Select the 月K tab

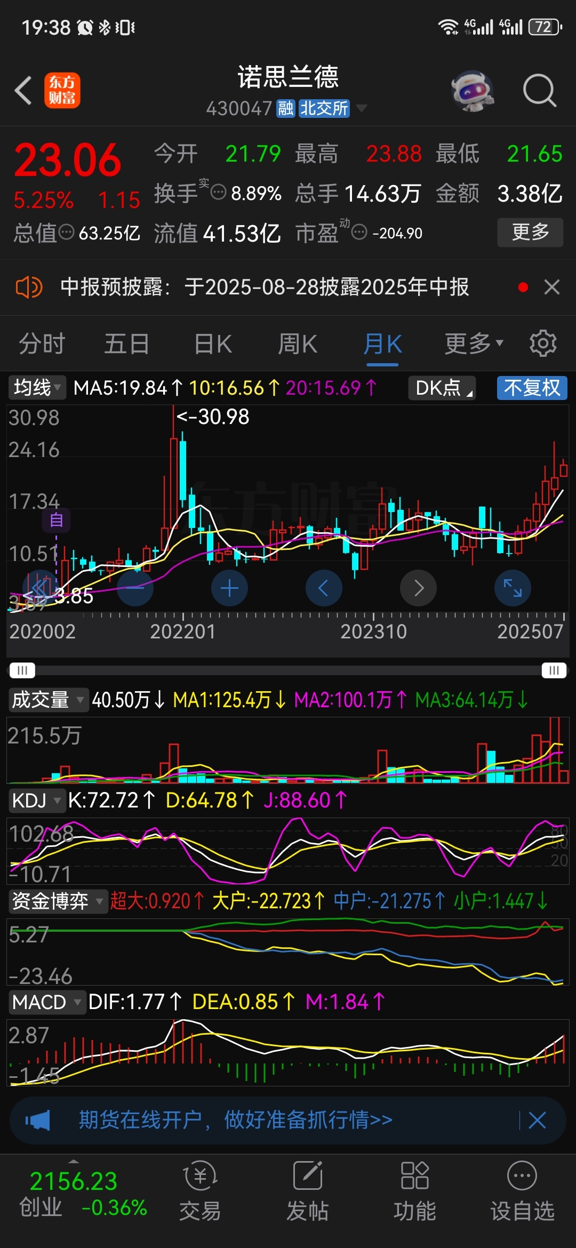382,344
